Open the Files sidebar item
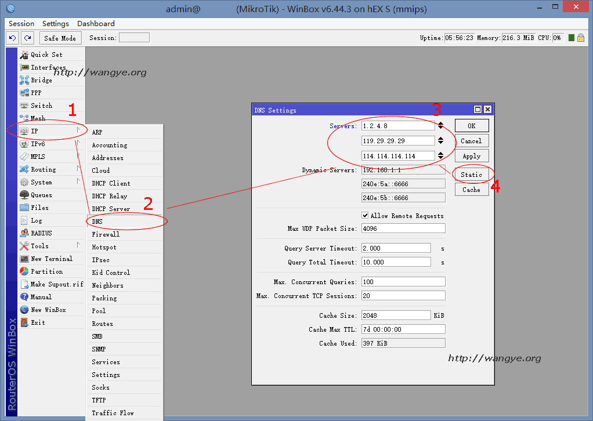Viewport: 593px width, 421px height. pyautogui.click(x=52, y=208)
